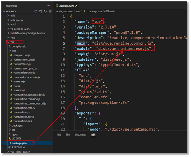Viewport: 191px width, 157px height.
Task: Click the "exports" key on line 19
Action: pos(84,113)
